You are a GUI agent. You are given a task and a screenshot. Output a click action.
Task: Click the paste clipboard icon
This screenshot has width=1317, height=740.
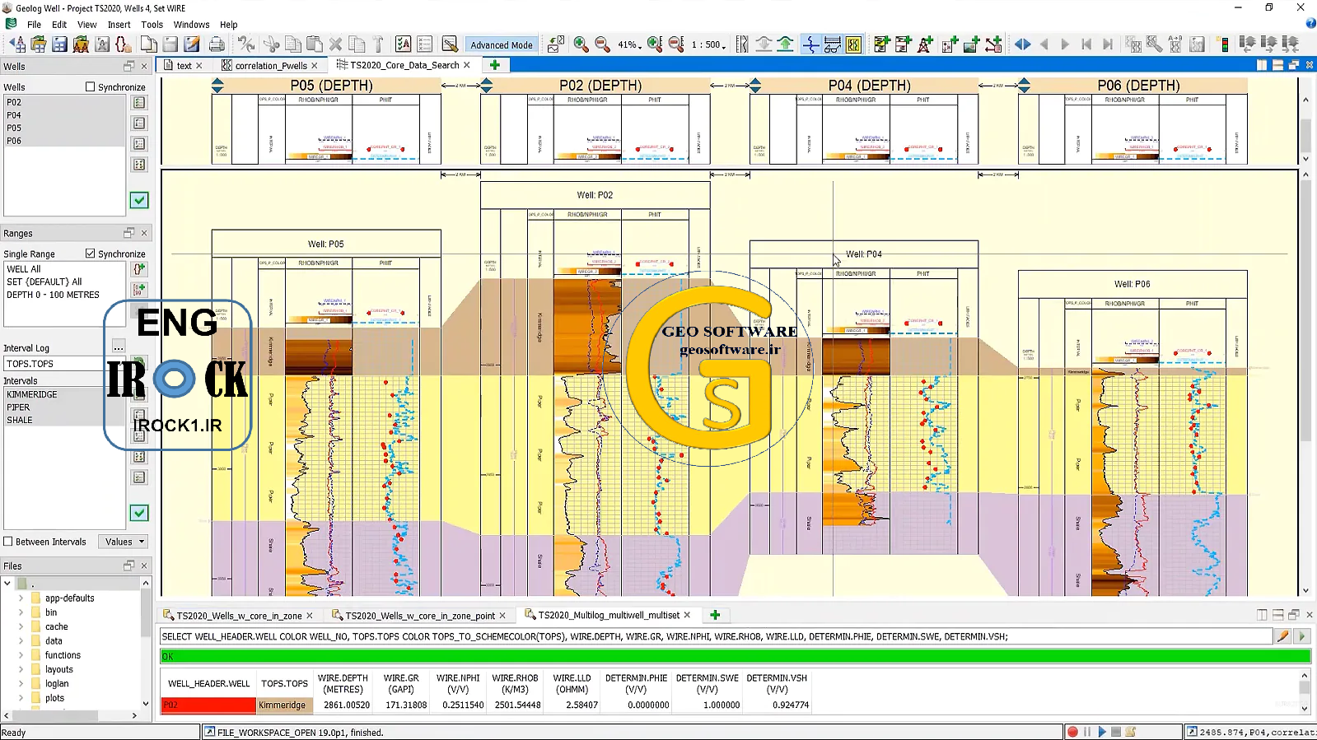point(314,44)
